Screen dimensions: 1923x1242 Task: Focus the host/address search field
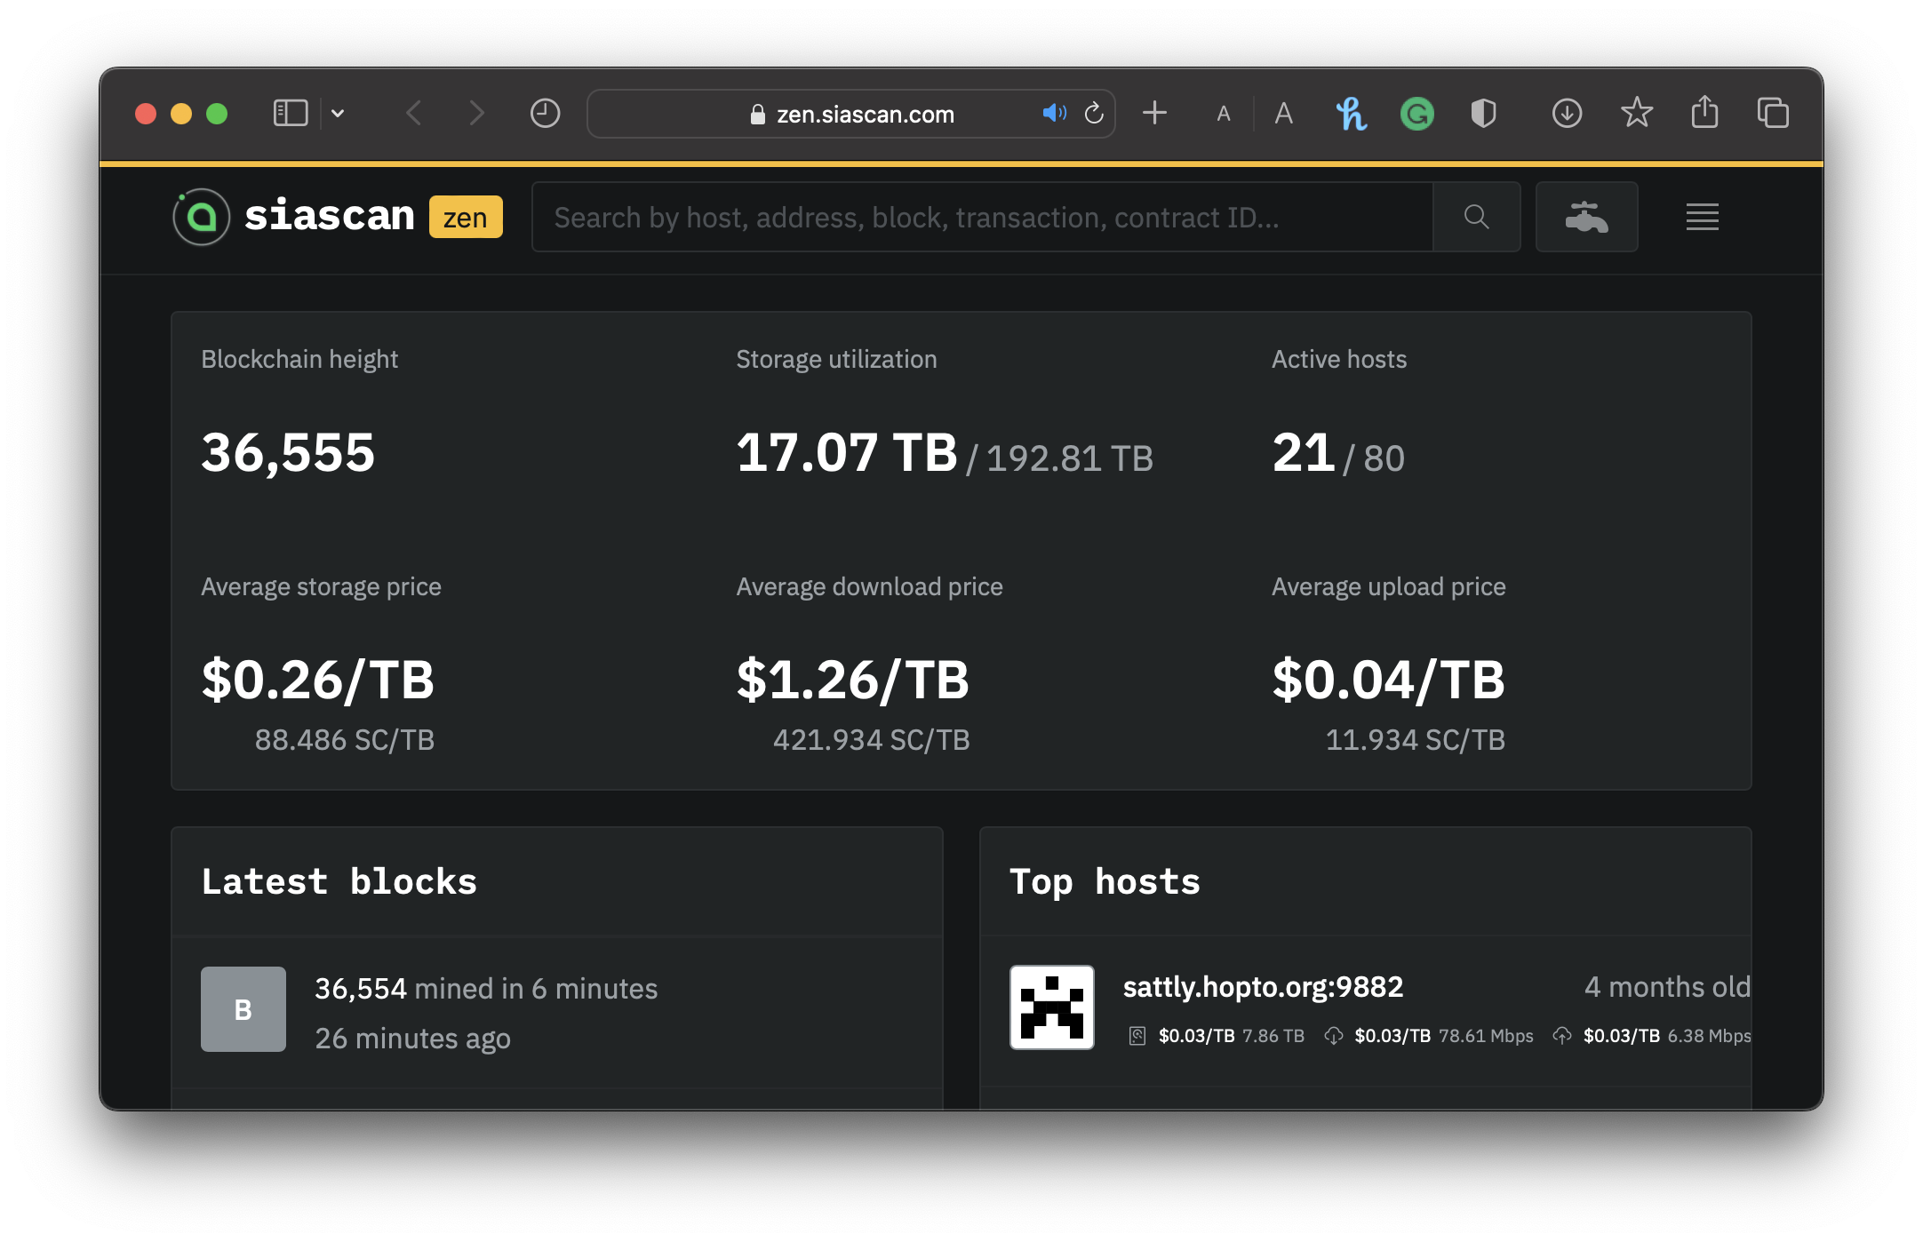982,217
